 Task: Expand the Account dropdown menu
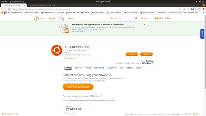(145, 18)
